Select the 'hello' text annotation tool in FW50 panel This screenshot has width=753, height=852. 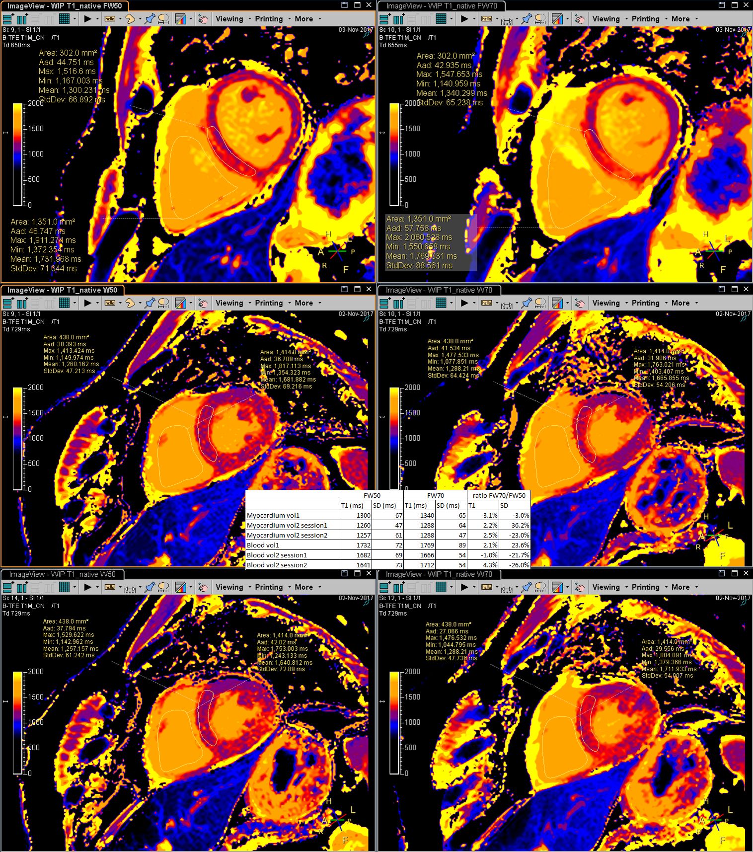[110, 19]
